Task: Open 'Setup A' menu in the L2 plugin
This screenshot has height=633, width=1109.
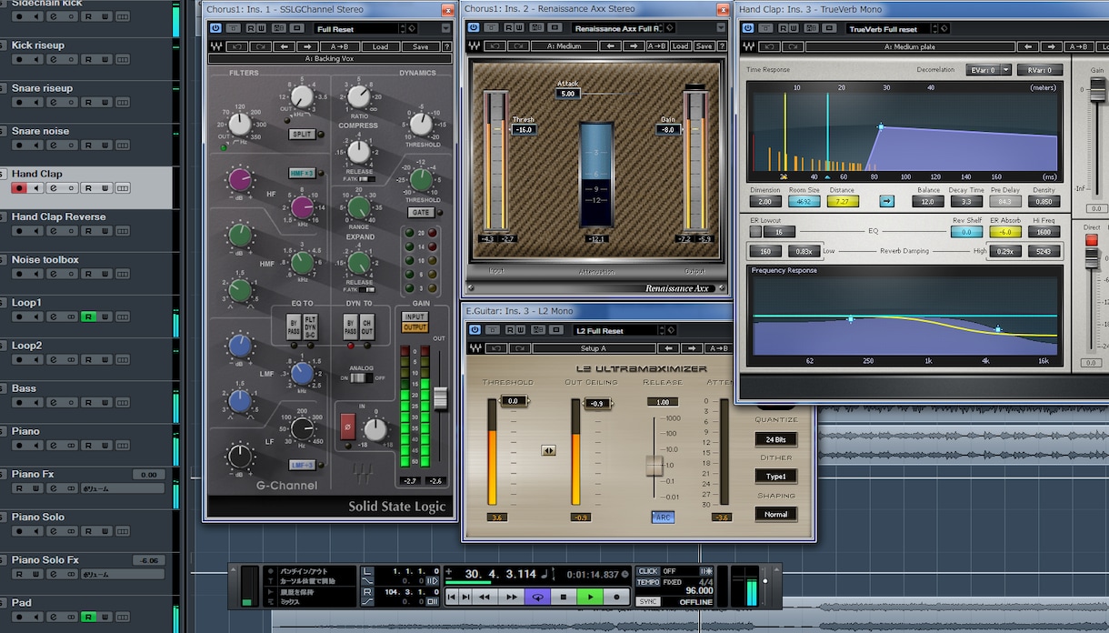Action: (x=593, y=348)
